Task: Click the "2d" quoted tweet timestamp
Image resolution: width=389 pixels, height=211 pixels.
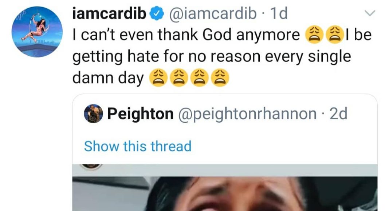Action: click(338, 114)
